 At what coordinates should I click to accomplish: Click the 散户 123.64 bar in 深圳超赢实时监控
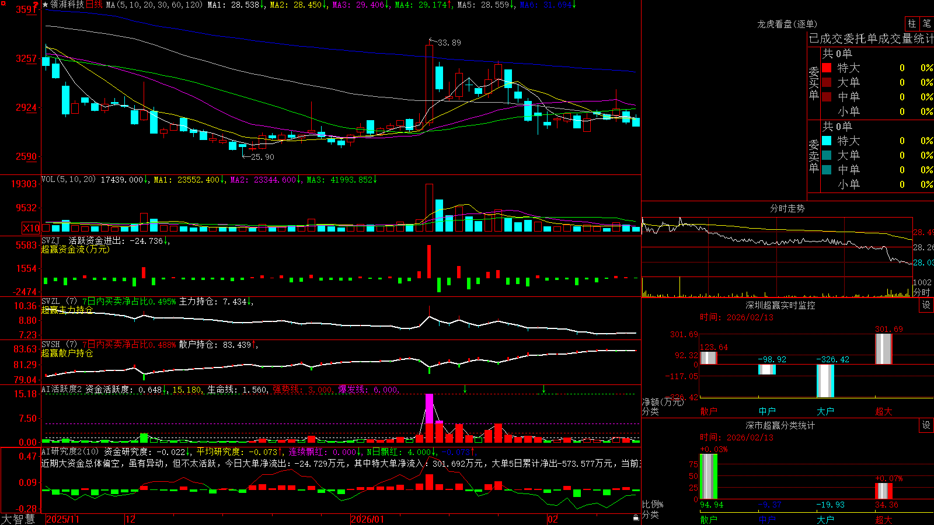tap(709, 357)
